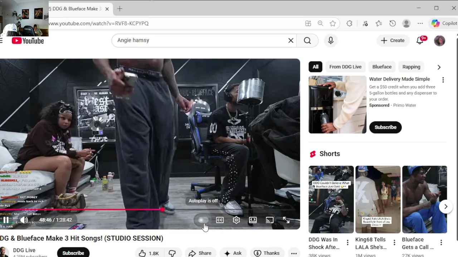
Task: Open browser settings and more menu
Action: (420, 23)
